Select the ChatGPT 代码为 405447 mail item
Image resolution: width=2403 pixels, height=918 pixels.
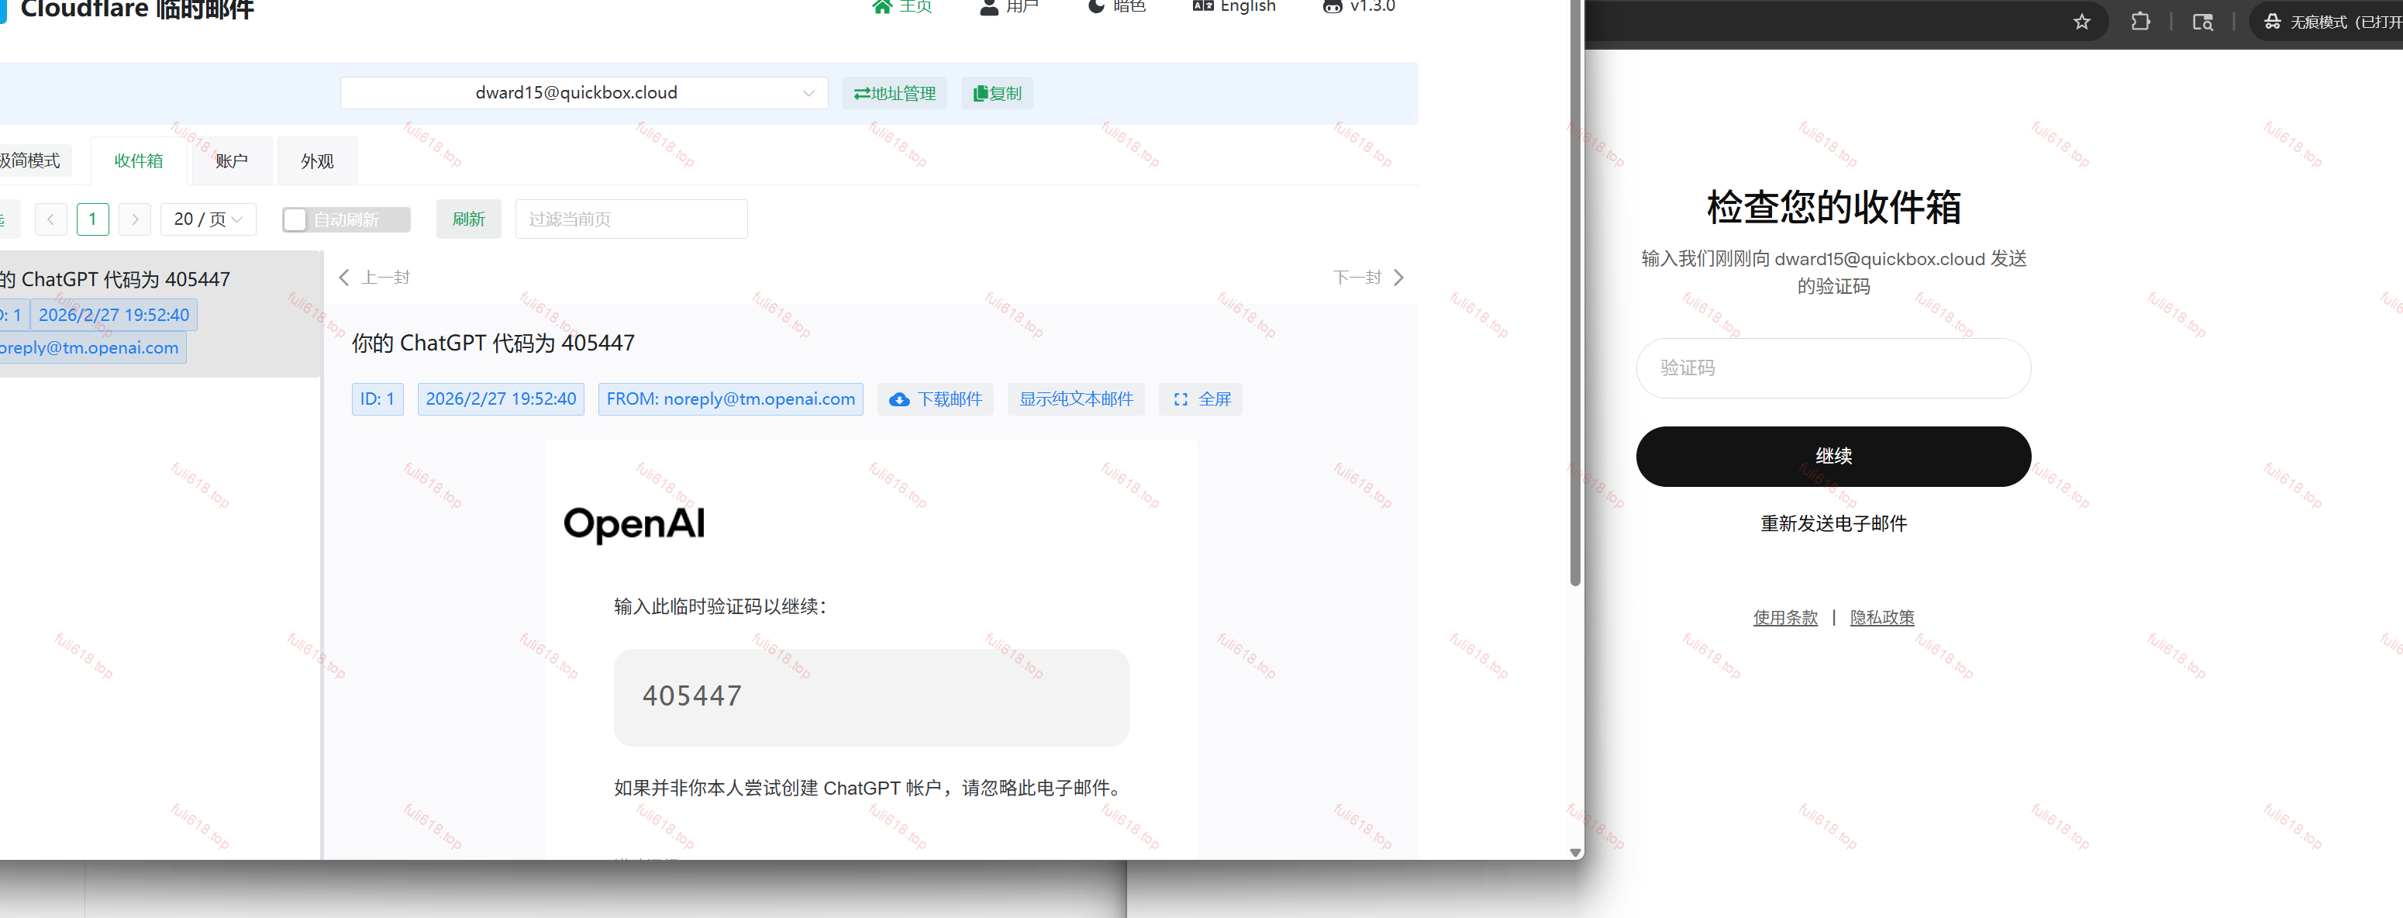pos(160,313)
